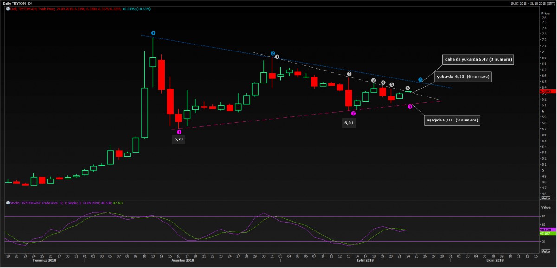The height and width of the screenshot is (268, 557).
Task: Click magenta marker 3 on the lower trendline
Action: click(x=410, y=107)
